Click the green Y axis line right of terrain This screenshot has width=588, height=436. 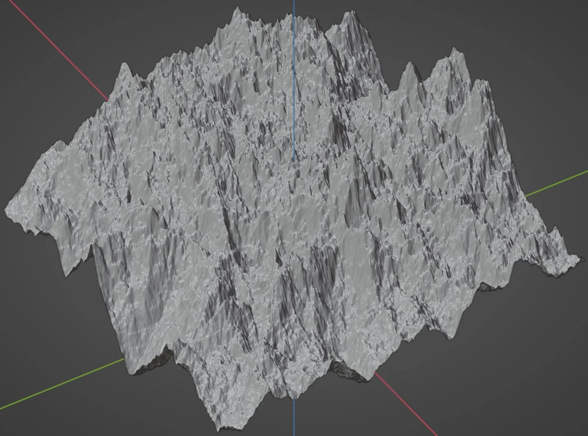click(556, 183)
